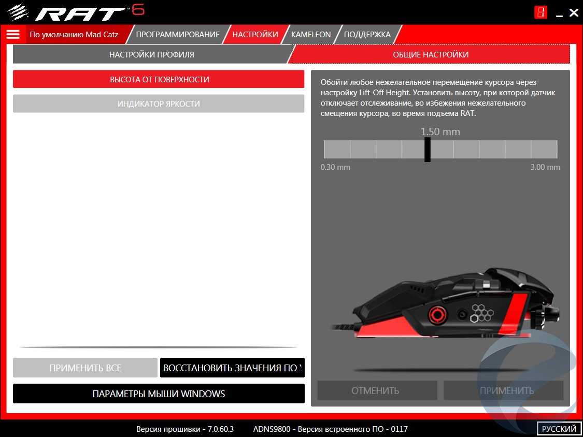Select the ОБЩИЕ НАСТРОЙКИ sub-tab

pos(430,54)
